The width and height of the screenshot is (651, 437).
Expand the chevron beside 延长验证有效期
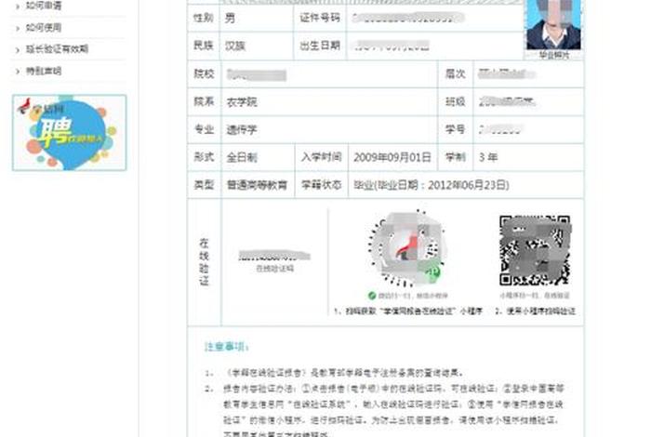[18, 49]
